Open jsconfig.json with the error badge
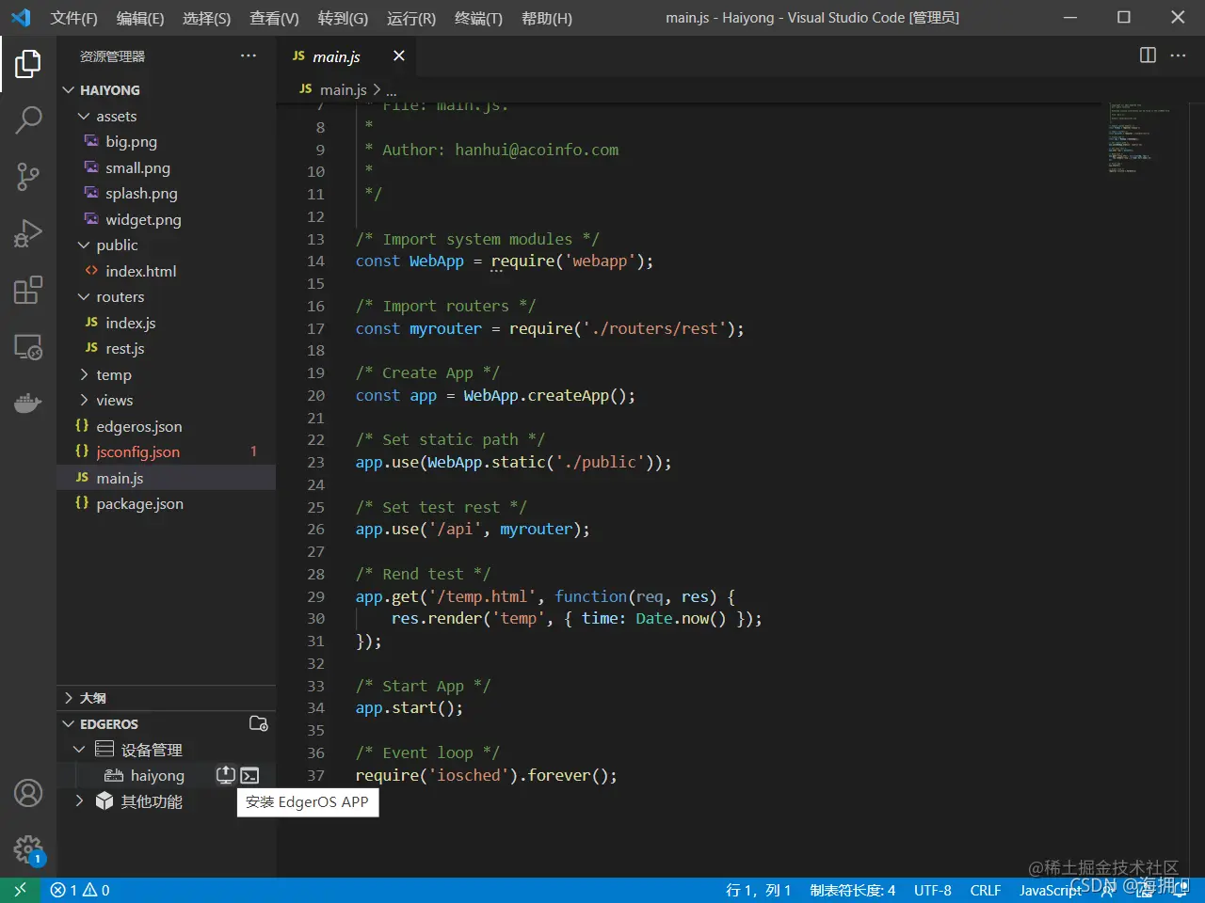 pyautogui.click(x=166, y=452)
